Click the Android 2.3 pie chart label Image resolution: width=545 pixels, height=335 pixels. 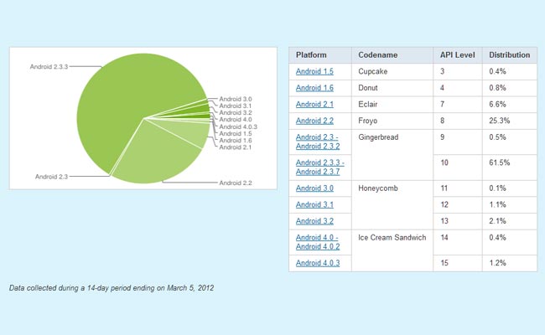pos(52,177)
